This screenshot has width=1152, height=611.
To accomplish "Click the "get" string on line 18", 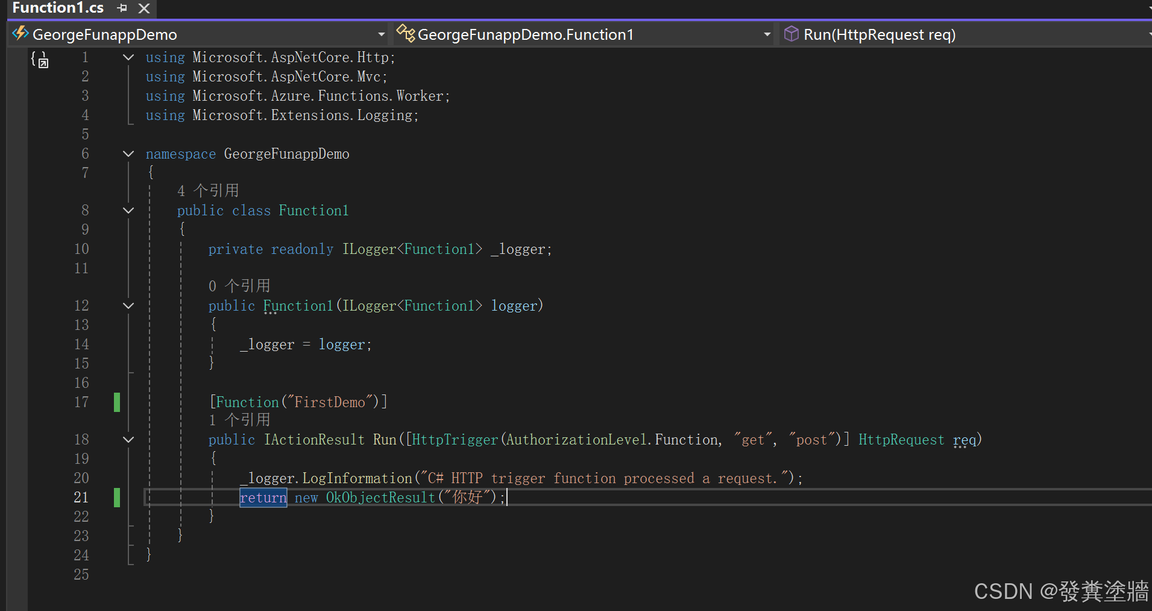I will pyautogui.click(x=753, y=440).
